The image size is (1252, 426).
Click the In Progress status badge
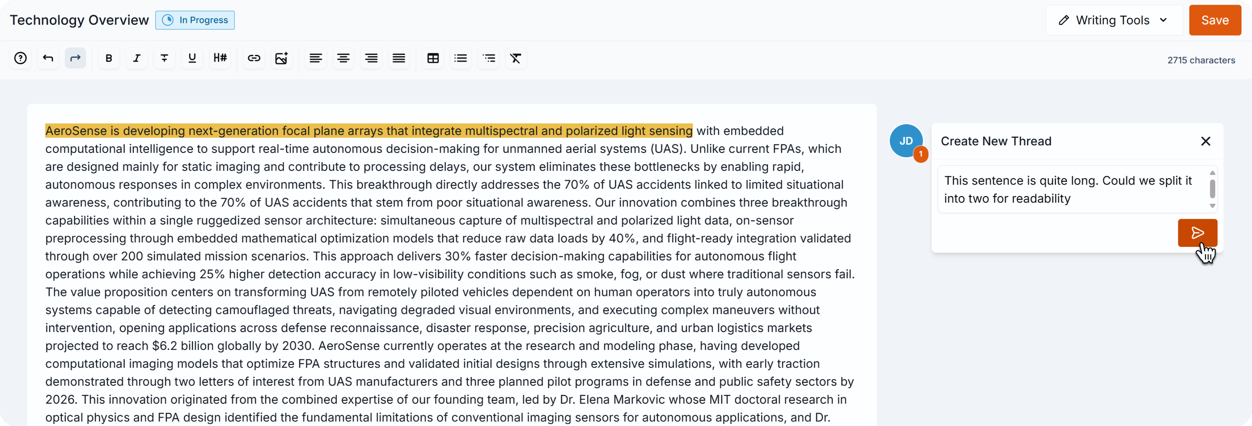click(x=195, y=20)
